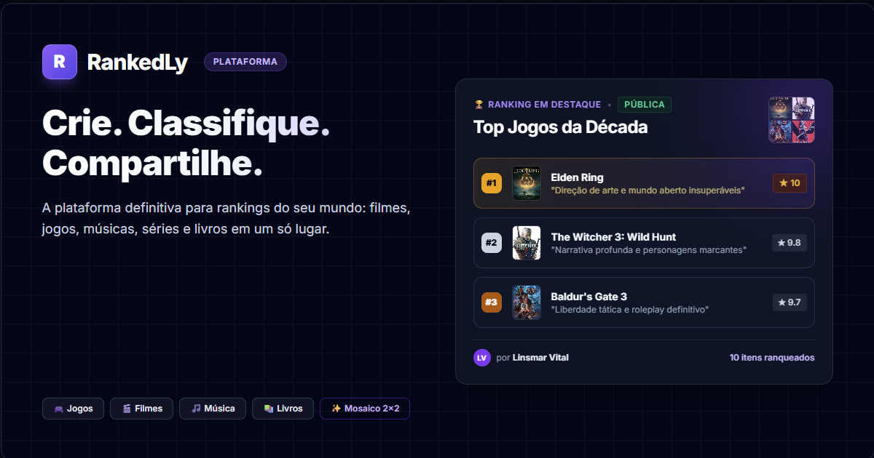874x458 pixels.
Task: Click the star 9.8 rating badge
Action: pos(790,243)
